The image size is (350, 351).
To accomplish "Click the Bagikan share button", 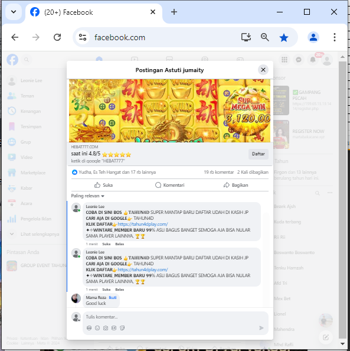I will 235,185.
